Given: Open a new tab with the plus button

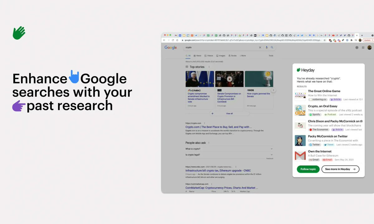Looking at the screenshot, I should point(362,35).
